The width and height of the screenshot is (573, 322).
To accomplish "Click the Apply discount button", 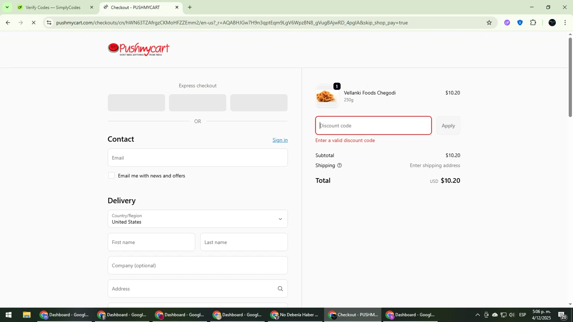I will point(448,126).
